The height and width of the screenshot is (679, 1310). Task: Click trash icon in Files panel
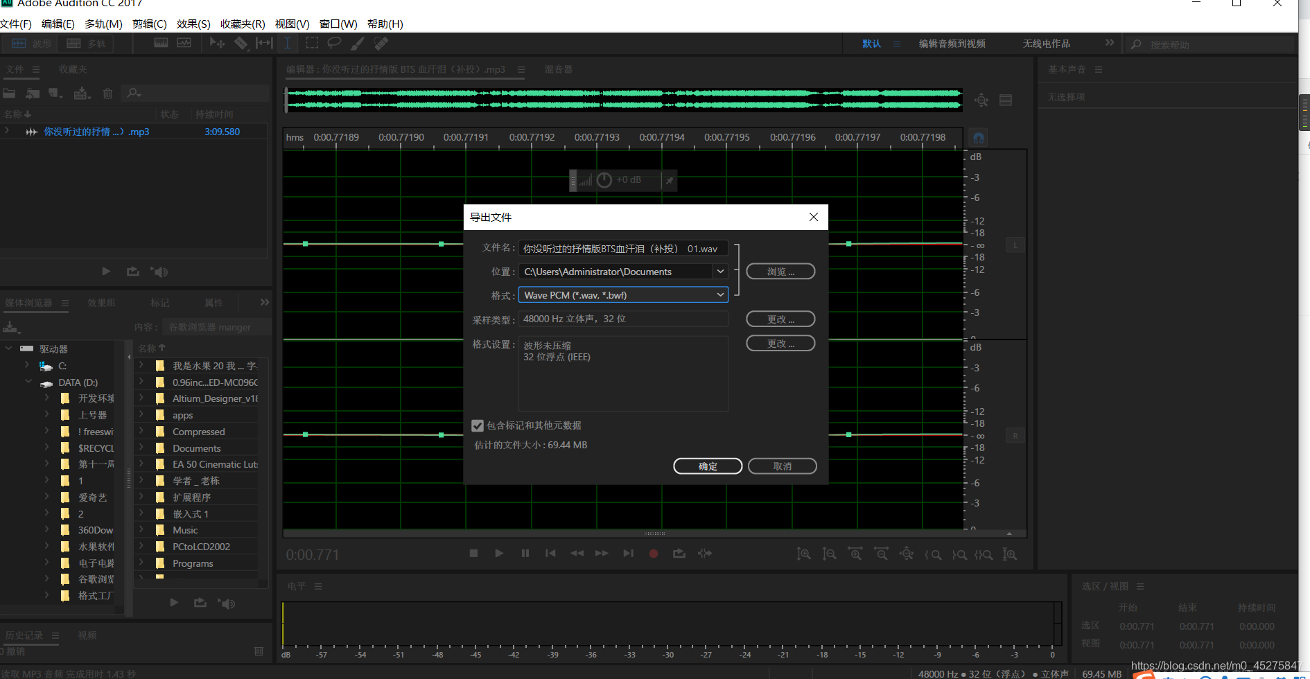[x=107, y=93]
